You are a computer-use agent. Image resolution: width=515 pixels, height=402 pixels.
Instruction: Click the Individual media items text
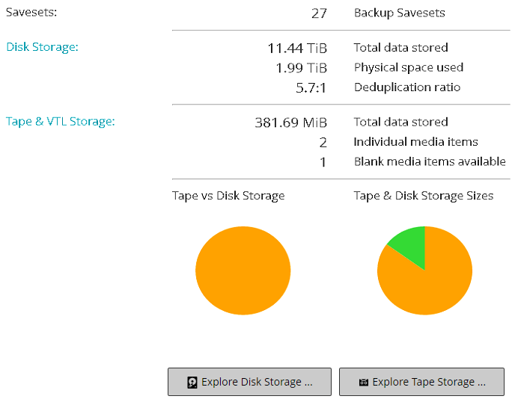click(x=415, y=141)
